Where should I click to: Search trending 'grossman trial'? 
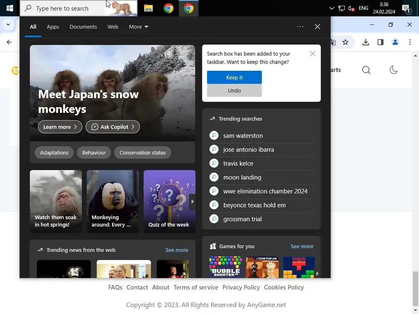pos(261,219)
